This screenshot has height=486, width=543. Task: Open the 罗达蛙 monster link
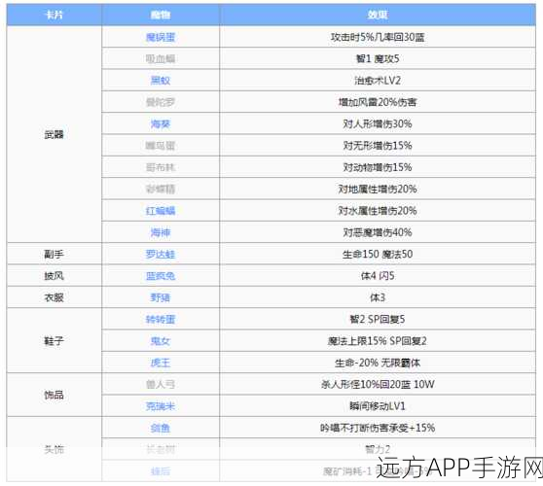click(161, 255)
